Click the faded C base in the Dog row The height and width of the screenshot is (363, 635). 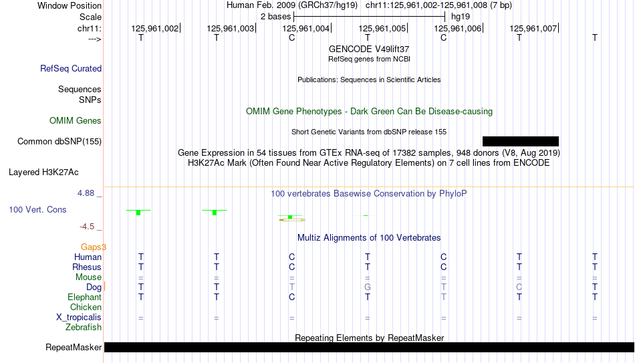(519, 287)
